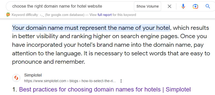Run search with the blue magnifier icon
Image resolution: width=215 pixels, height=95 pixels.
(x=208, y=6)
